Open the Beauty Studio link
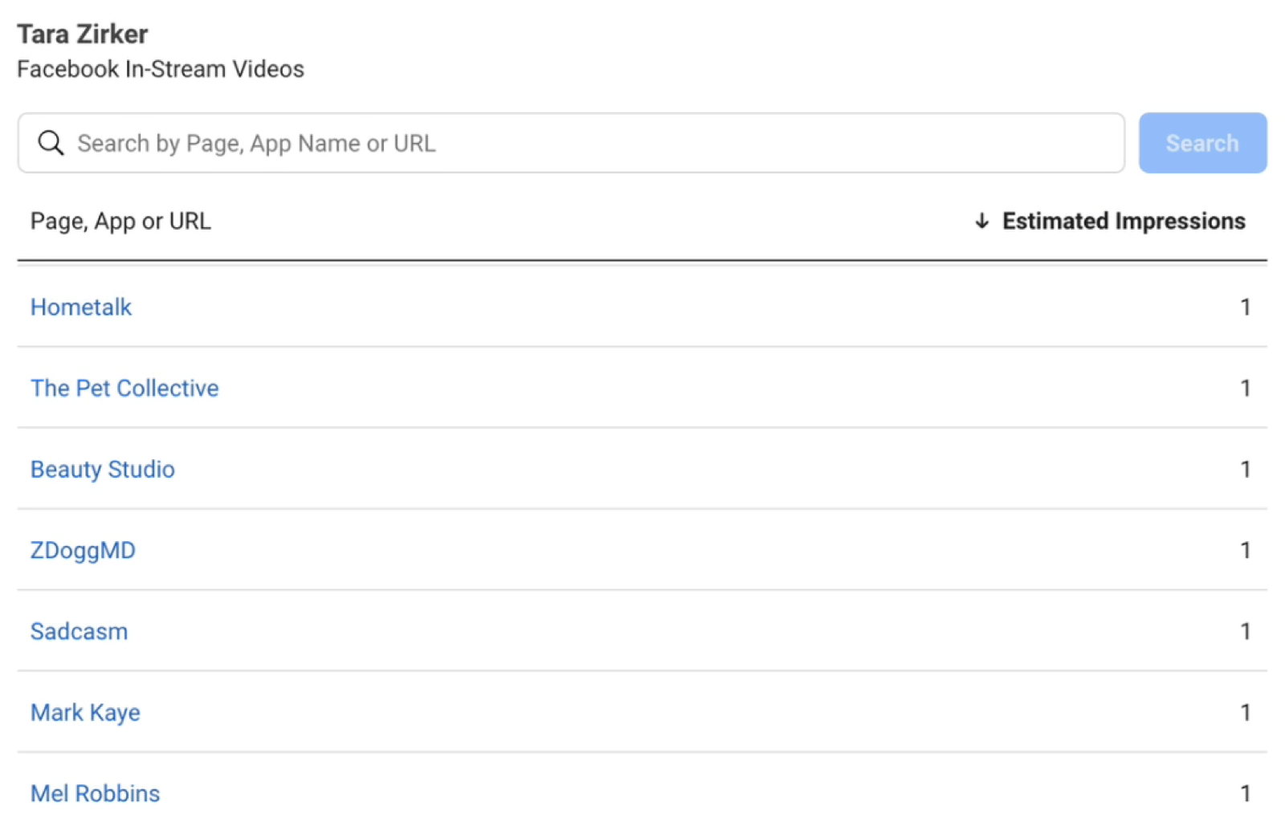Screen dimensions: 1285x827 click(103, 470)
